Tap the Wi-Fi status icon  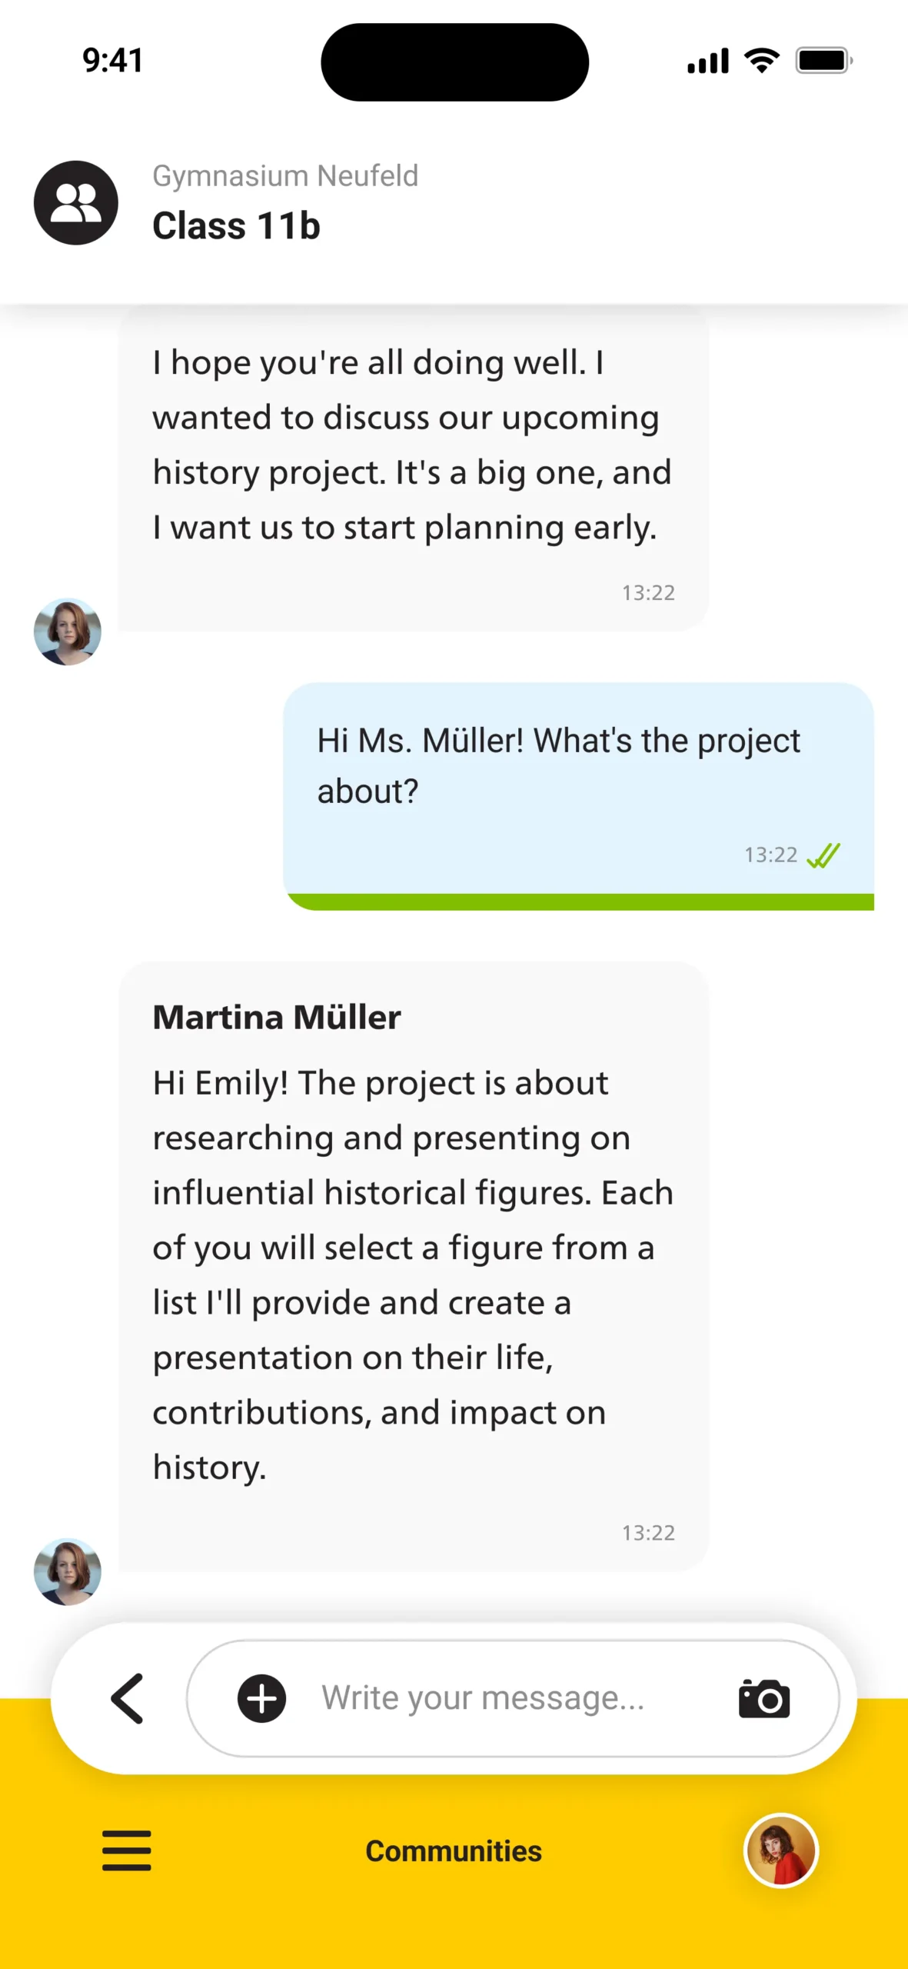[761, 61]
